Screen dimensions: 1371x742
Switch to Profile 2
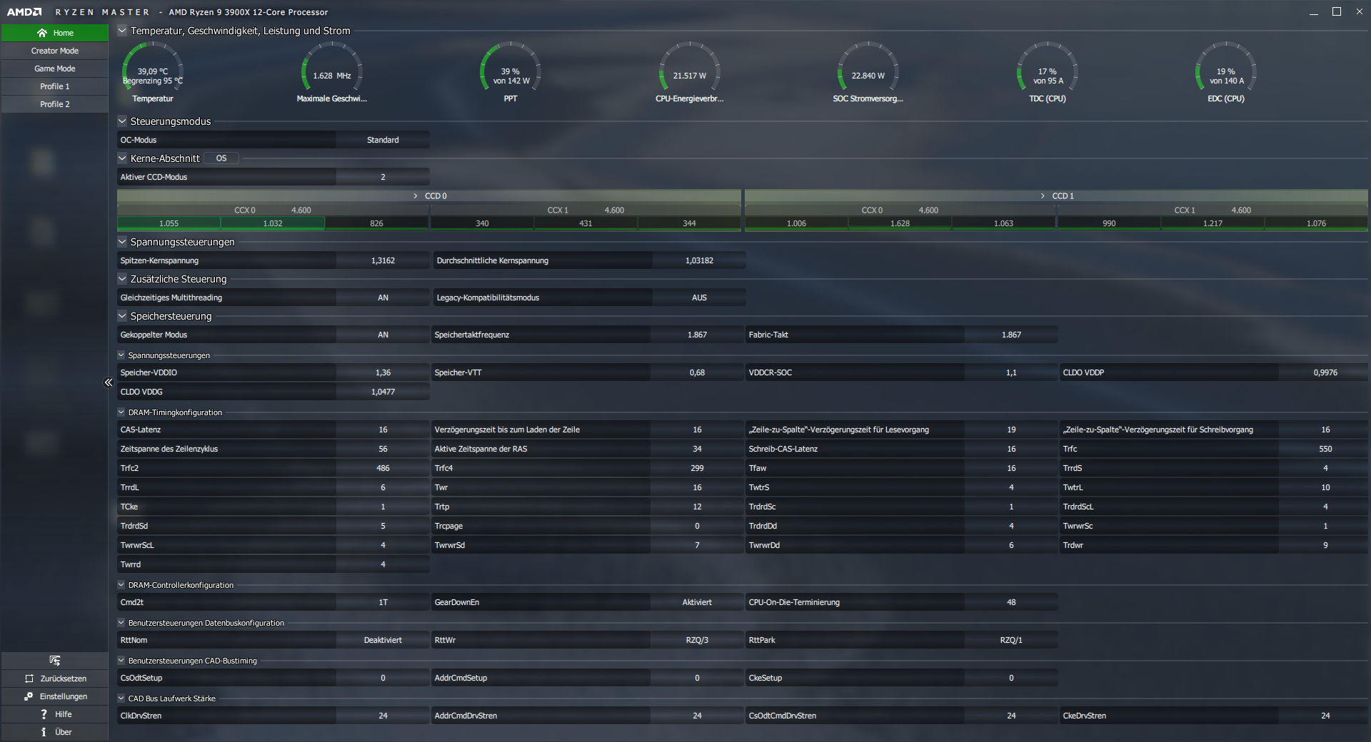[55, 104]
